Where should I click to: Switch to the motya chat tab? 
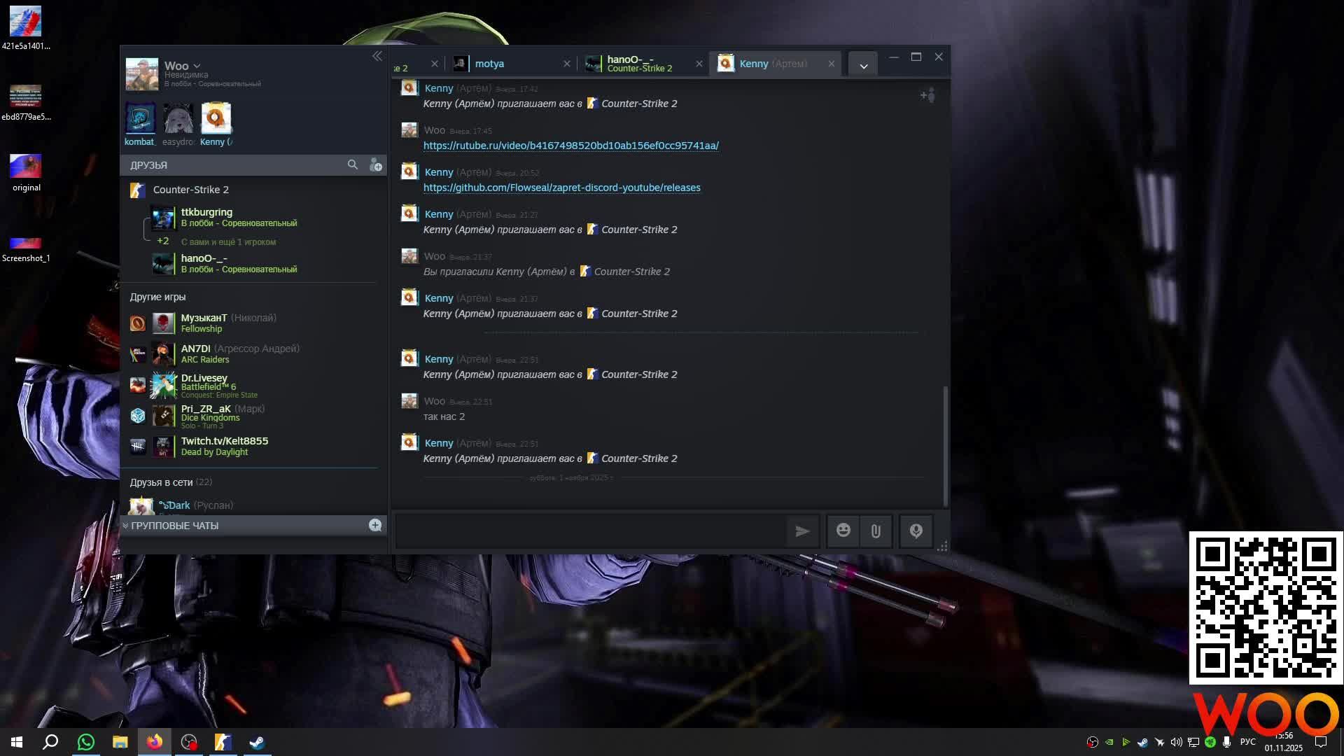[x=490, y=64]
